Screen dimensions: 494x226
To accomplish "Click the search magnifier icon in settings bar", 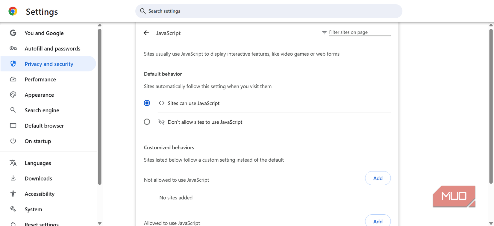I will coord(143,11).
